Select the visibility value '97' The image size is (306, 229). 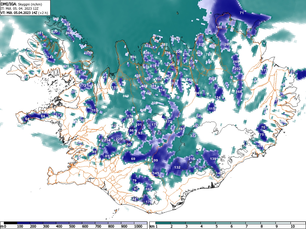[x=136, y=189]
